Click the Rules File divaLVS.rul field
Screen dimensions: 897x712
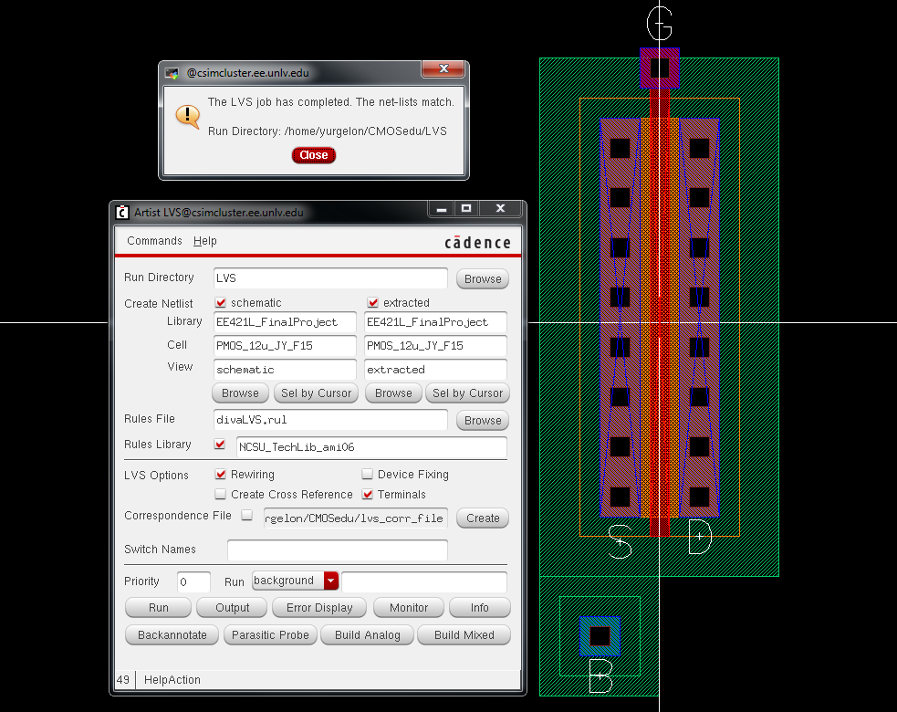pyautogui.click(x=330, y=420)
